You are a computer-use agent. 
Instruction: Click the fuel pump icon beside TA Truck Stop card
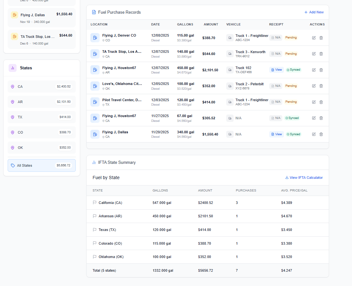14,37
